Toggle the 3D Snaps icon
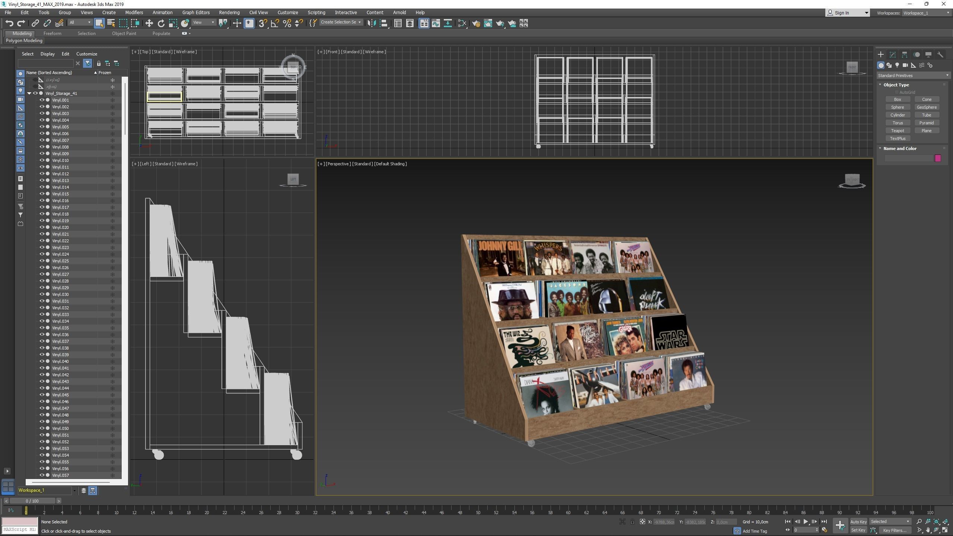Screen dimensions: 953x536 263,23
